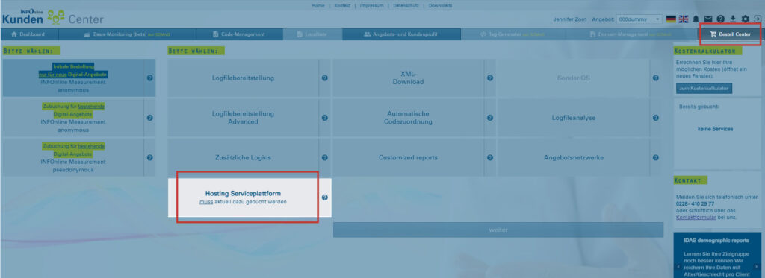The height and width of the screenshot is (278, 765).
Task: Open help icon beside Logfilebereitstellung Advanced
Action: pyautogui.click(x=324, y=118)
